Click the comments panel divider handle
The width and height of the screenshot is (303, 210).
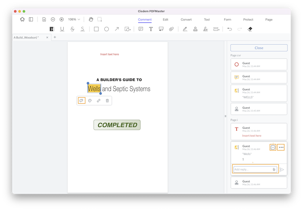coord(226,116)
